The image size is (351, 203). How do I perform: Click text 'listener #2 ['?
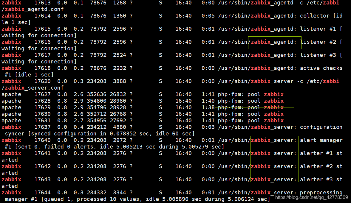[321, 42]
